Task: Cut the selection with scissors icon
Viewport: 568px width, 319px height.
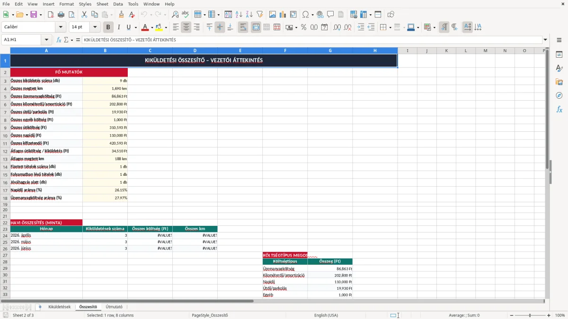Action: (84, 15)
